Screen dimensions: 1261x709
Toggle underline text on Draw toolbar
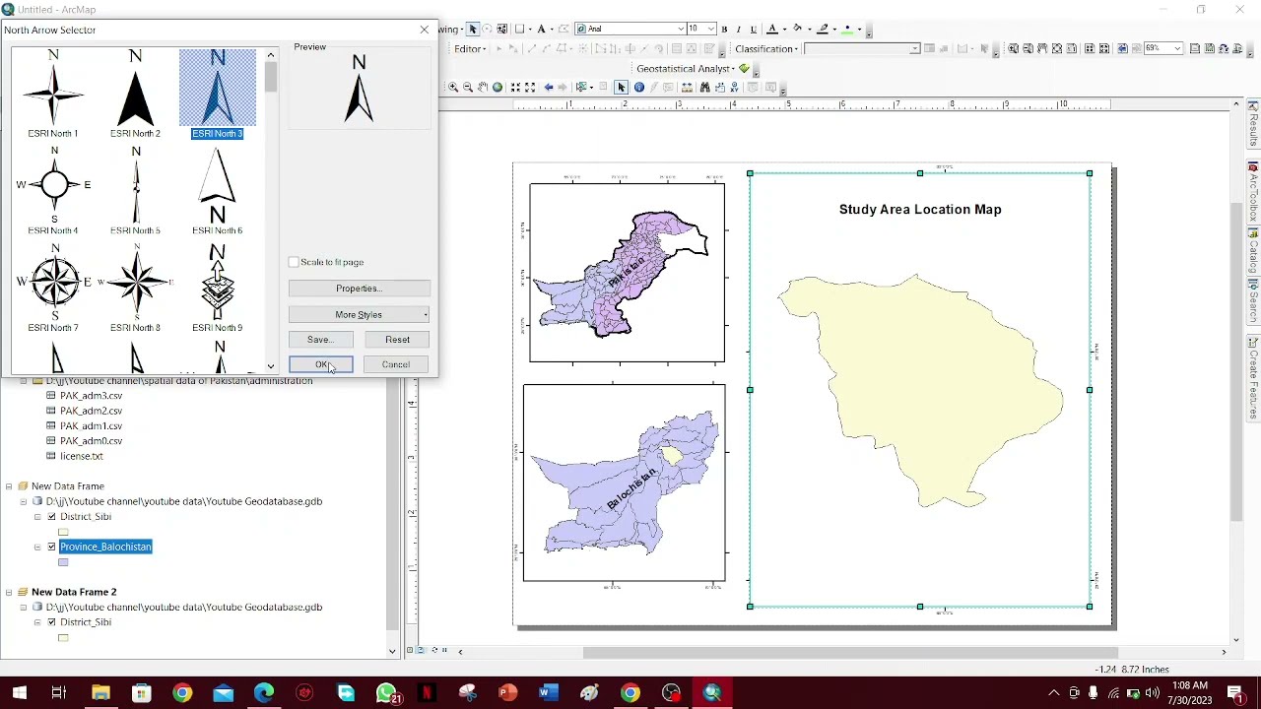[x=754, y=30]
